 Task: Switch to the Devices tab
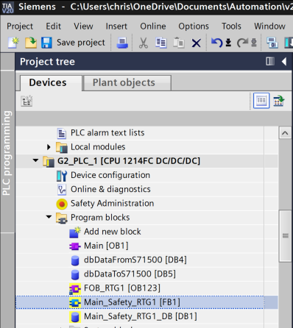coord(51,83)
